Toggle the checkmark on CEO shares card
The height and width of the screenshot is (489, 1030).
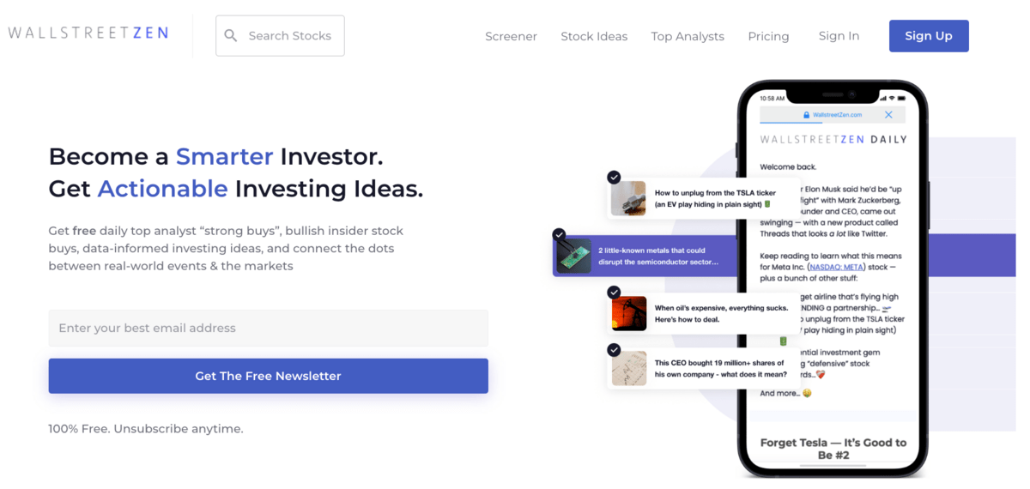pos(614,350)
